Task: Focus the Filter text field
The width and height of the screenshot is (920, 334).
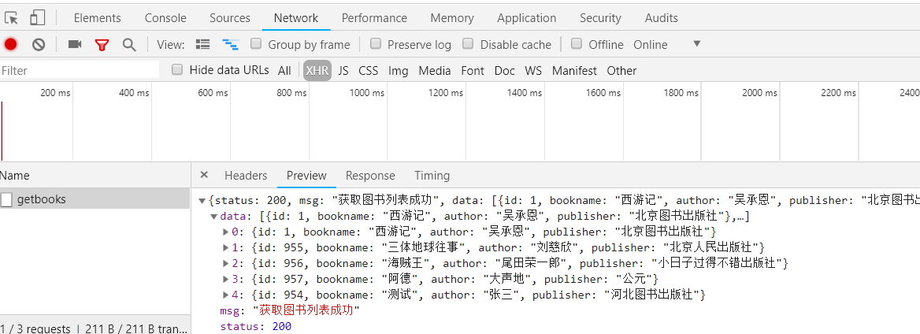Action: (80, 70)
